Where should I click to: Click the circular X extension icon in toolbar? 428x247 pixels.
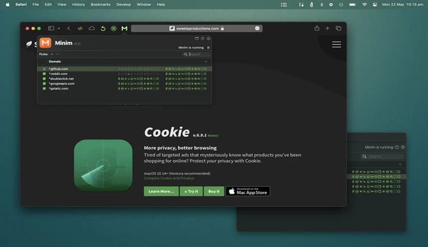pyautogui.click(x=114, y=28)
